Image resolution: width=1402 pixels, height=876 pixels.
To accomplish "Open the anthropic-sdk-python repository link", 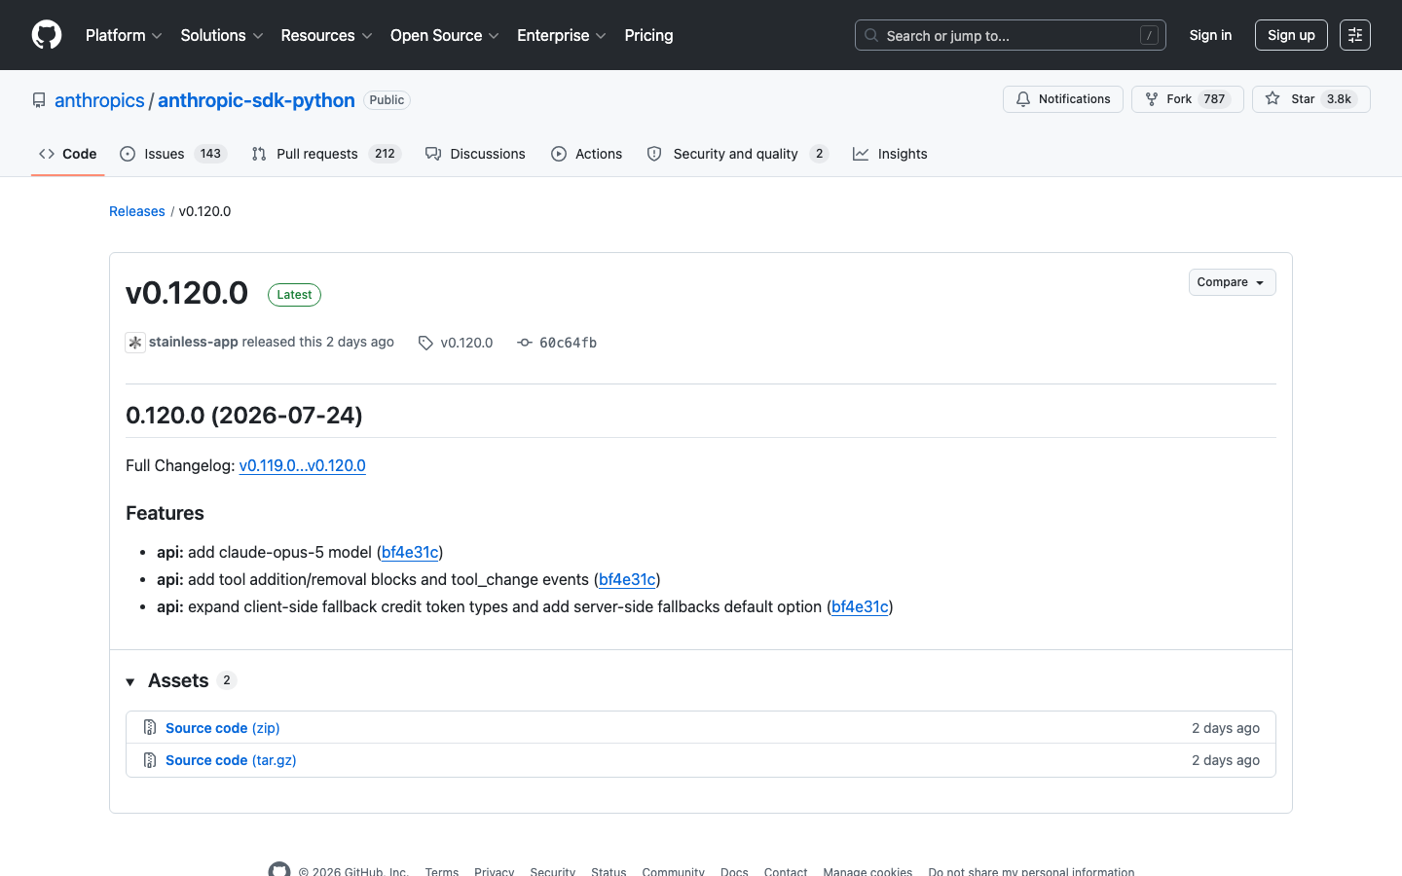I will pos(256,100).
